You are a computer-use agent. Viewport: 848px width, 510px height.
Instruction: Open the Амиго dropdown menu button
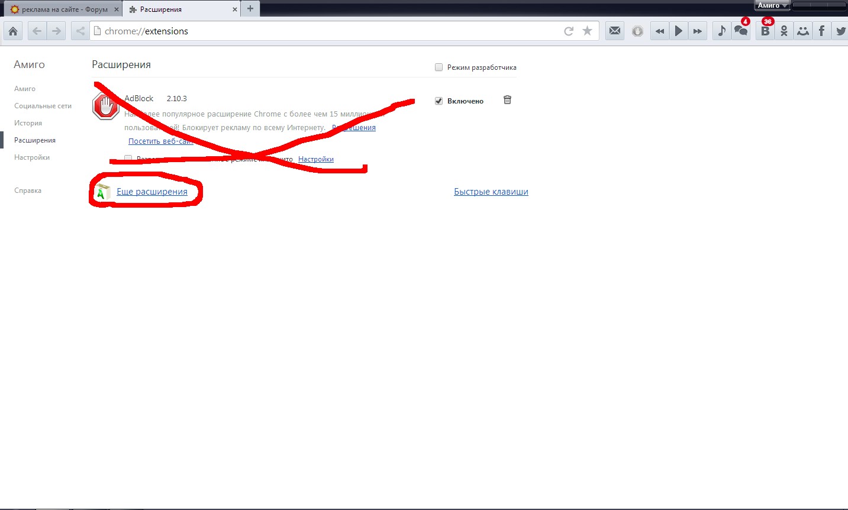[x=772, y=5]
